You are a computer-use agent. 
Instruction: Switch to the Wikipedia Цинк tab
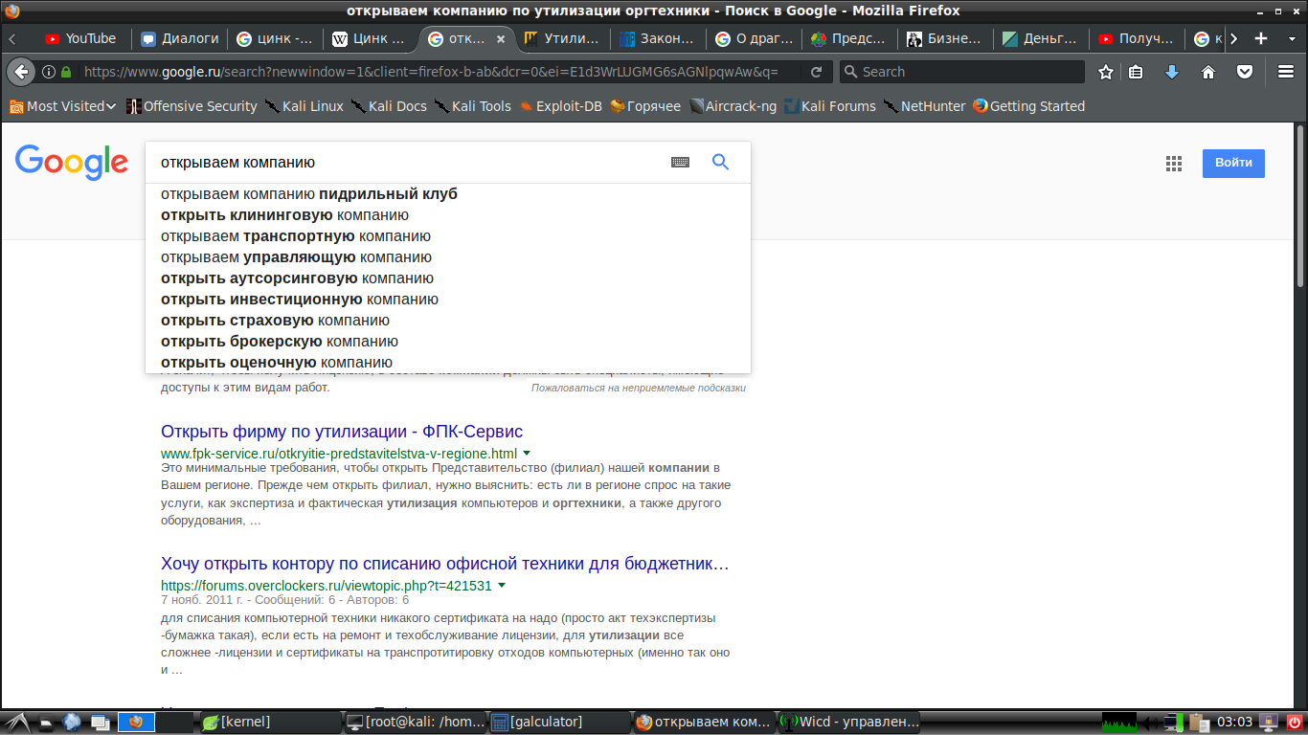pyautogui.click(x=371, y=39)
